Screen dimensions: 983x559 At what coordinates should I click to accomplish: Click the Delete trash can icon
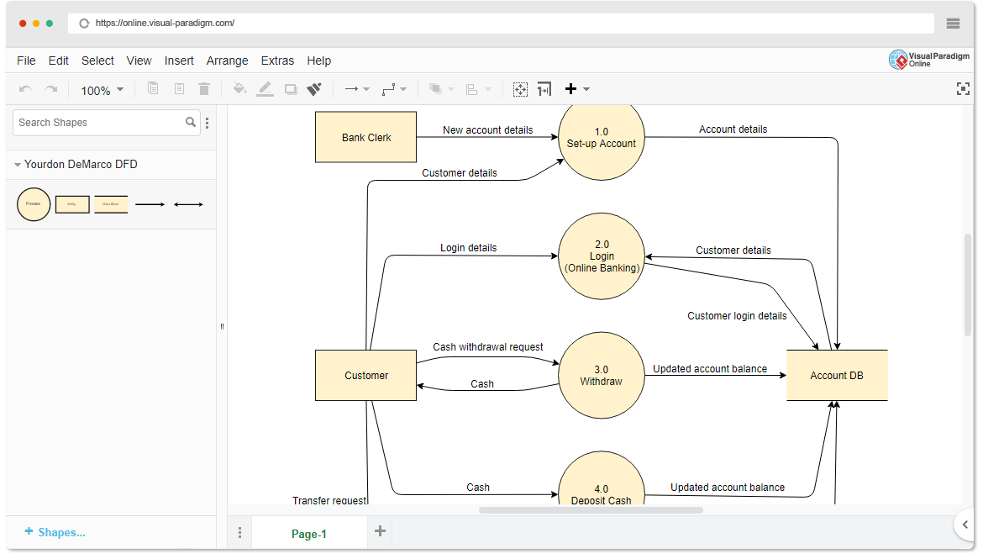coord(204,89)
